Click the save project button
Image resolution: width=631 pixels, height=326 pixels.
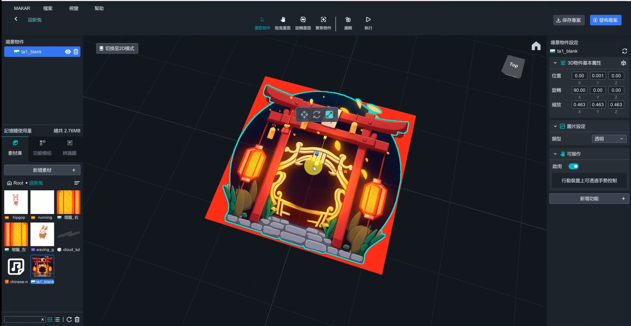pos(568,20)
